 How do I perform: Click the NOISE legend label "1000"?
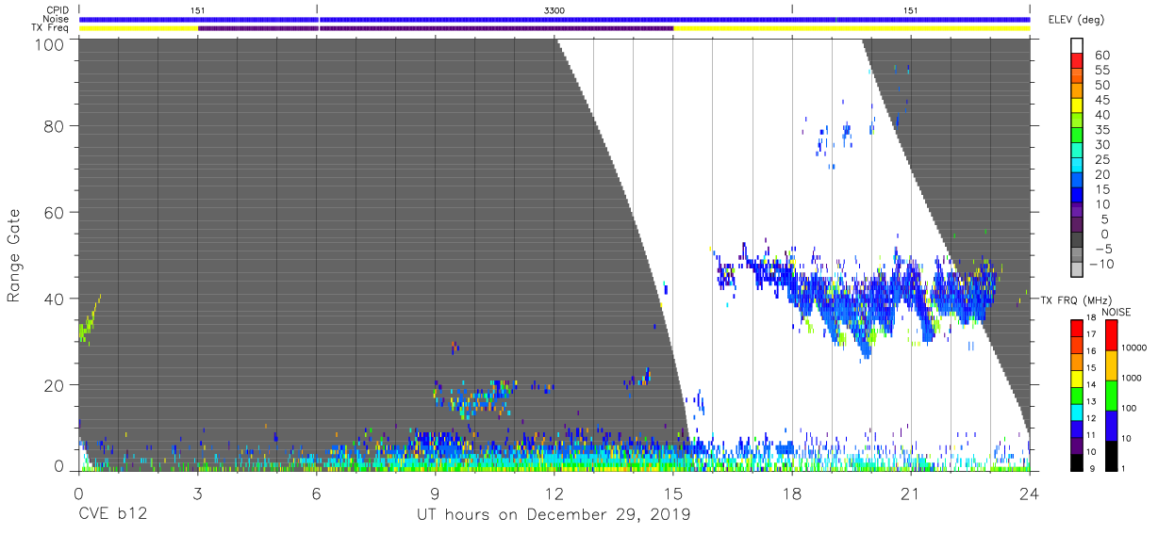(x=1131, y=378)
